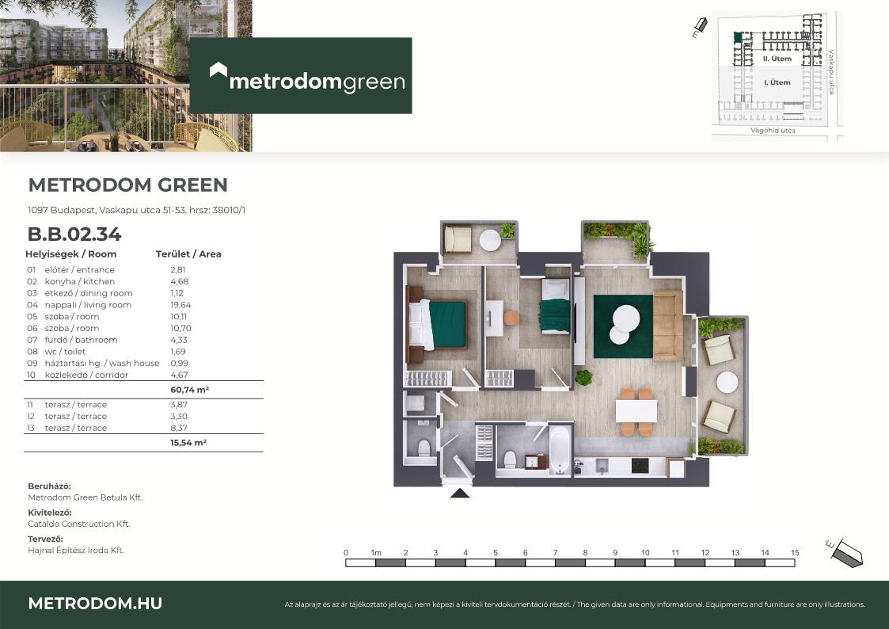This screenshot has width=889, height=629.
Task: Click the north arrow beside the site map
Action: [698, 29]
